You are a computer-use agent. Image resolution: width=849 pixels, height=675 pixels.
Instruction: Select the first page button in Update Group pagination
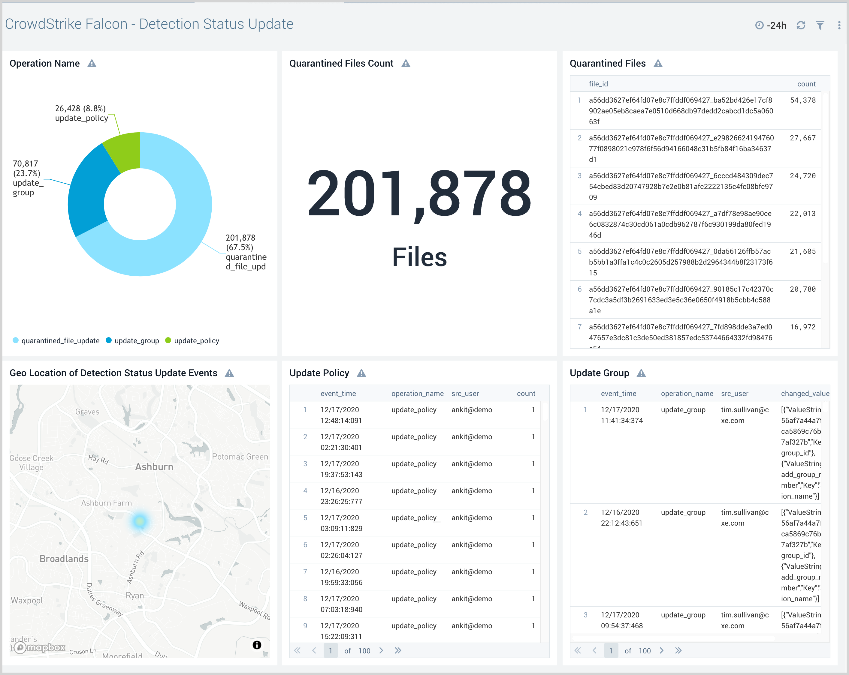pos(611,651)
